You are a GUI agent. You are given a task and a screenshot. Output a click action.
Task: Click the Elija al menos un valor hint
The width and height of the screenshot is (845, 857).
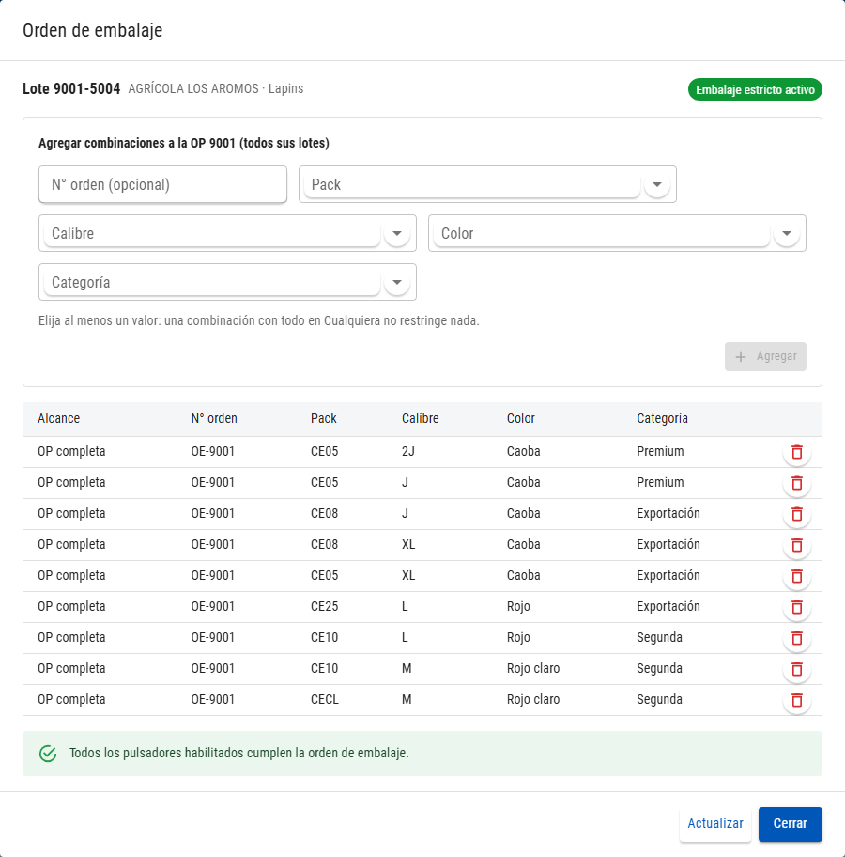[x=259, y=320]
